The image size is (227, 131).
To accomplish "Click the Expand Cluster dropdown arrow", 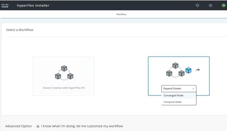I will 193,88.
